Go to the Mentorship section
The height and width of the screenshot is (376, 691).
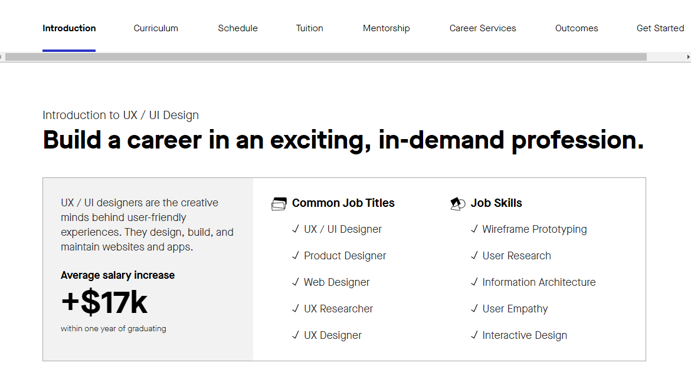[386, 28]
